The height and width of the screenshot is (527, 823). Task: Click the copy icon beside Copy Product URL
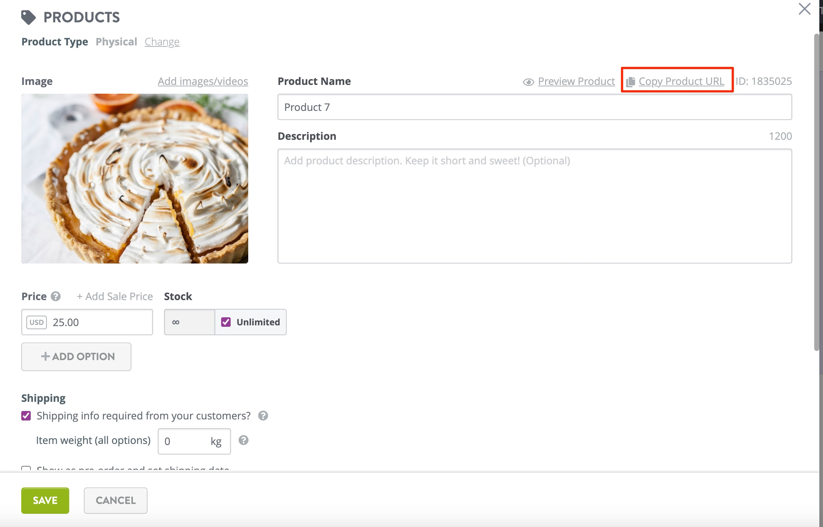pyautogui.click(x=631, y=81)
